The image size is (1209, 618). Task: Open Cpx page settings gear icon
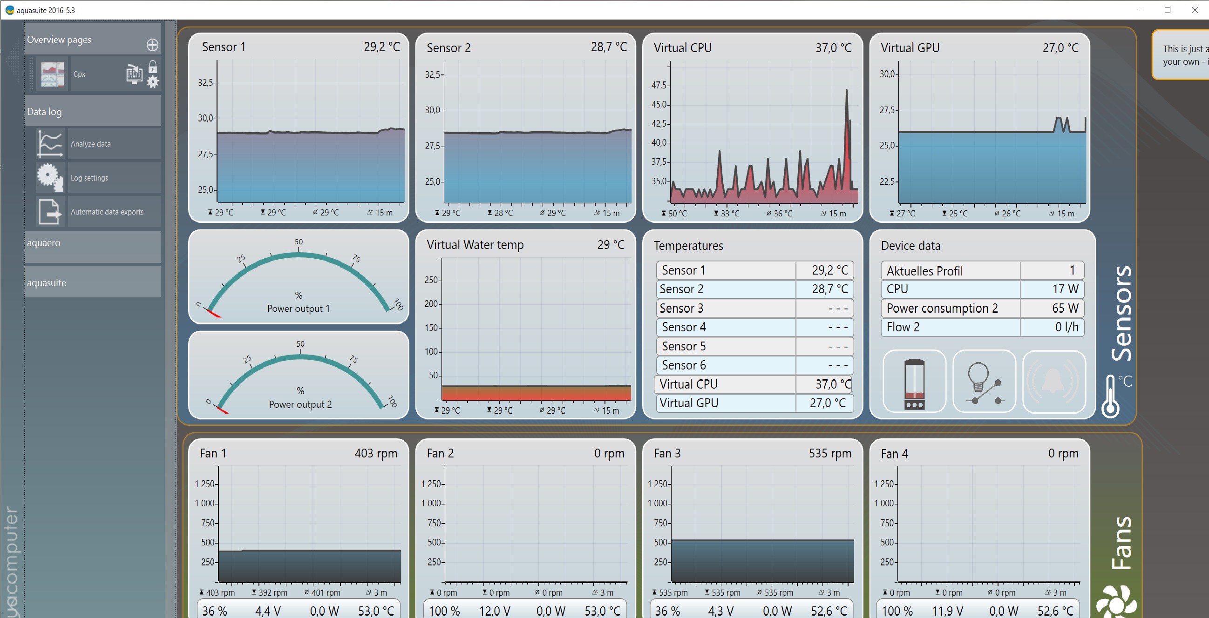tap(153, 82)
